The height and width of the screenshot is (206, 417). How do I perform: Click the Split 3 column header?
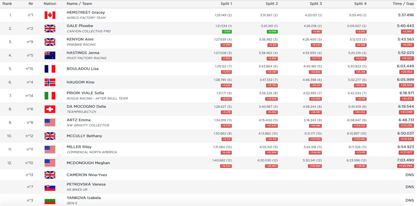(x=316, y=4)
